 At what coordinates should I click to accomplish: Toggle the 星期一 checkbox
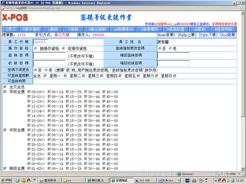46,76
